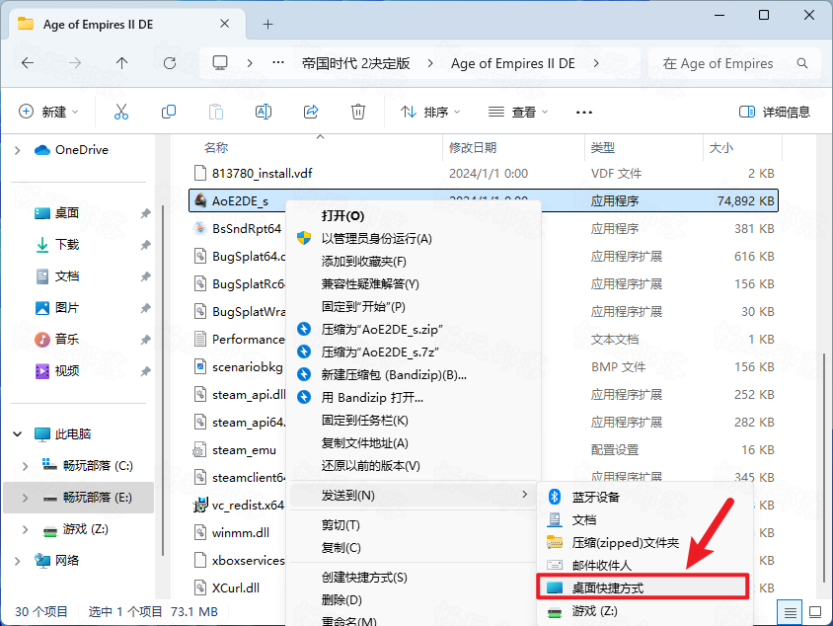Open the 发送到(N) submenu
833x626 pixels.
coord(414,496)
